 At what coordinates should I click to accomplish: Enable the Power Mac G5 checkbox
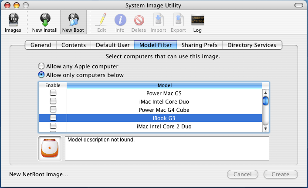tap(53, 93)
